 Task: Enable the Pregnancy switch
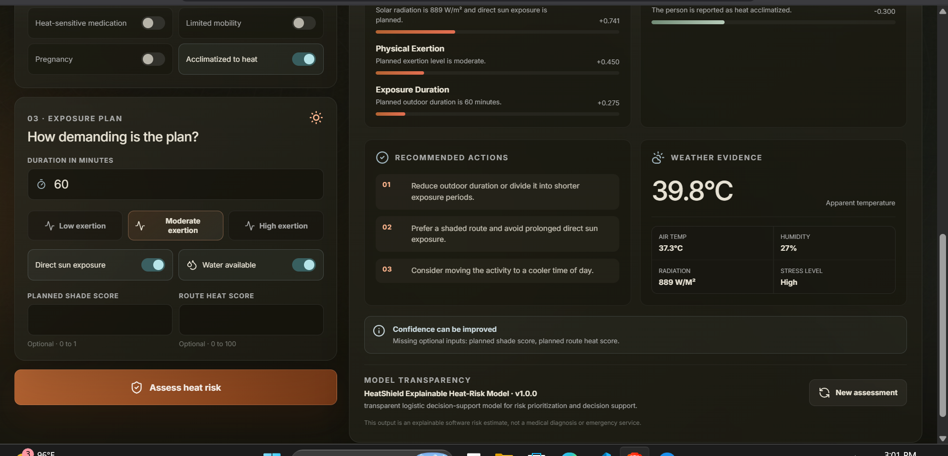click(153, 59)
